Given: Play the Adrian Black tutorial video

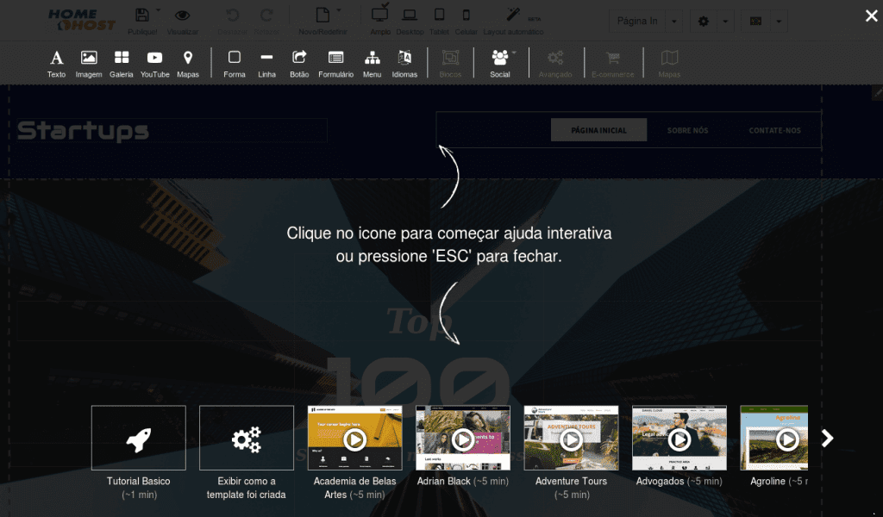Looking at the screenshot, I should tap(463, 438).
